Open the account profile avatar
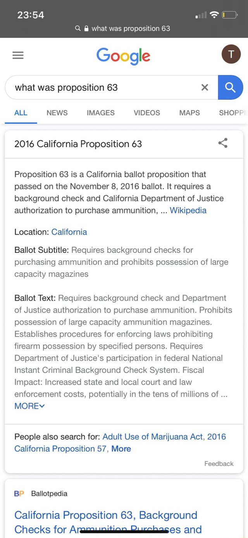 231,54
